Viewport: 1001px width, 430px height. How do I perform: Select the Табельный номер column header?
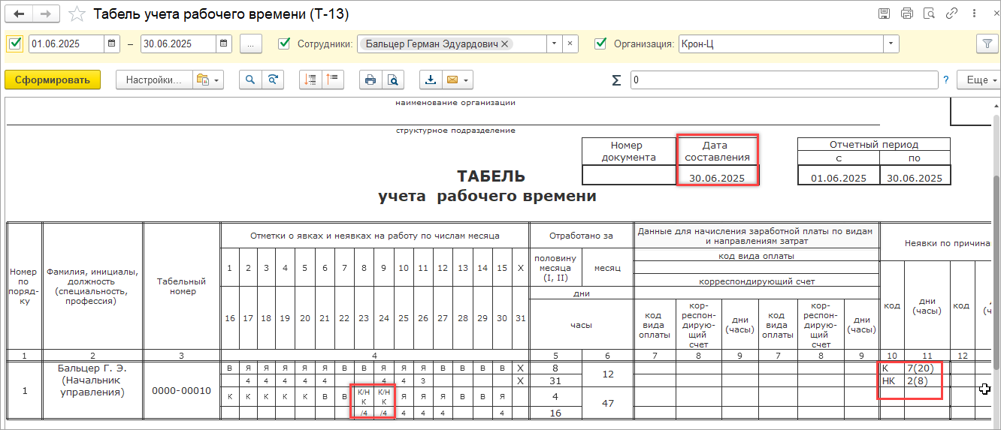point(181,287)
